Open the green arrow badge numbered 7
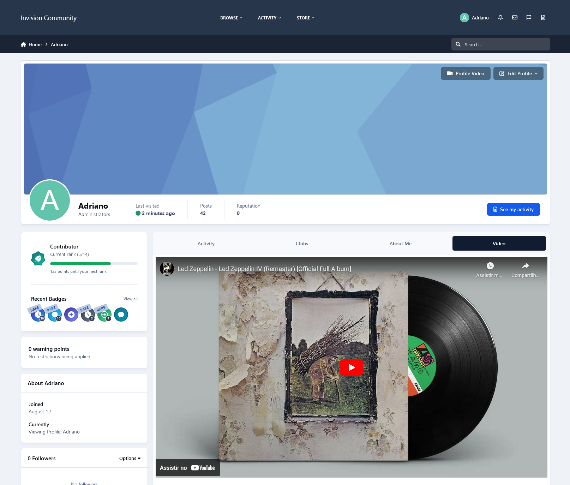The height and width of the screenshot is (485, 570). point(104,314)
